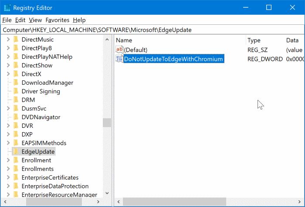Click the EAPSIMMethods folder icon

(16, 143)
